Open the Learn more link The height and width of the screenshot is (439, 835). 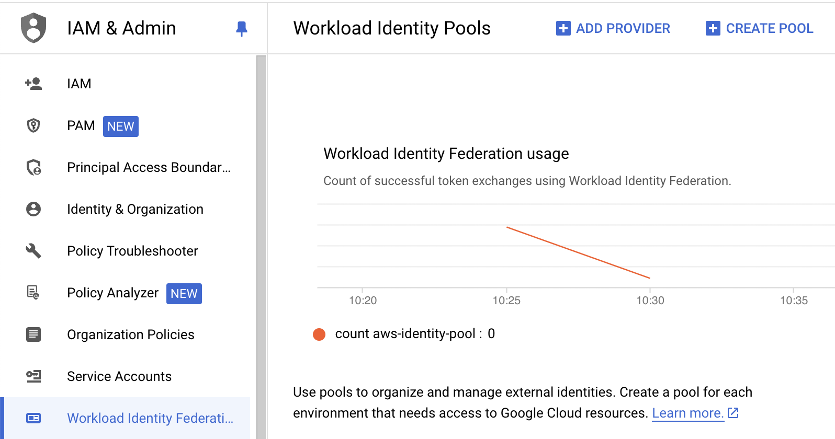coord(687,413)
